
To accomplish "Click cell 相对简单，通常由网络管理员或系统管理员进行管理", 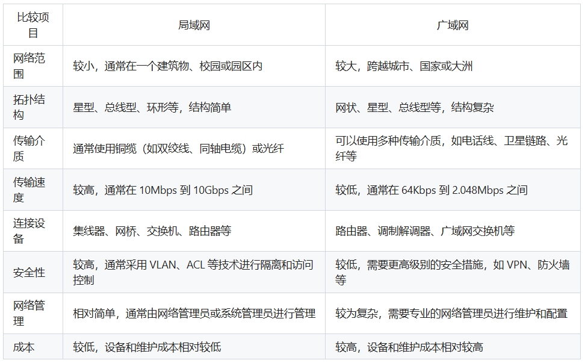I will [194, 314].
